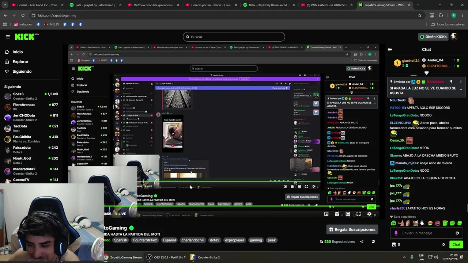Open video player settings gear

[x=369, y=214]
